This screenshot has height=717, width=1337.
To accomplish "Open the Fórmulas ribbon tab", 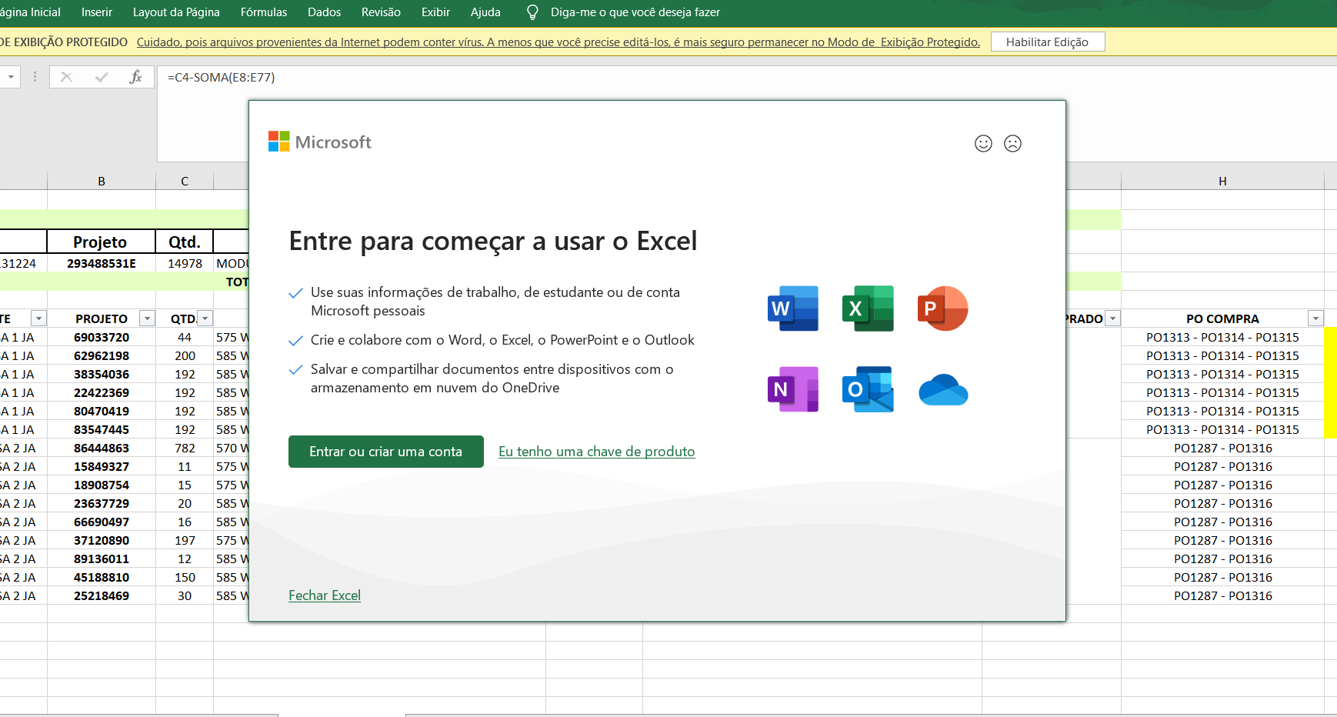I will (263, 12).
